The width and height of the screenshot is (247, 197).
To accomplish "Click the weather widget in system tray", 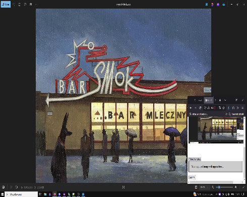I will 203,194.
